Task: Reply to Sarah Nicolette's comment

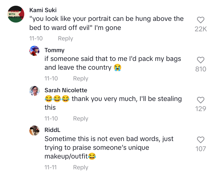Action: pos(81,118)
